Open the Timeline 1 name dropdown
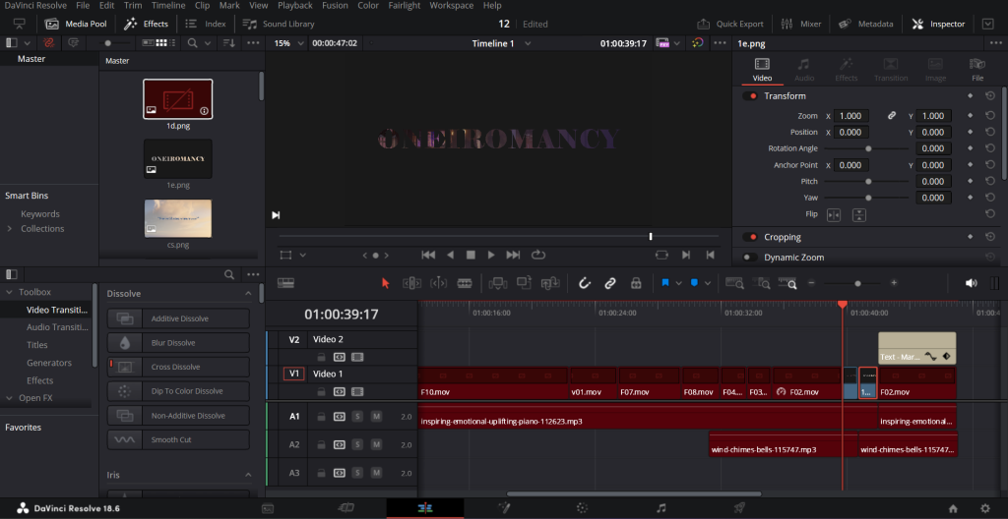 tap(528, 43)
